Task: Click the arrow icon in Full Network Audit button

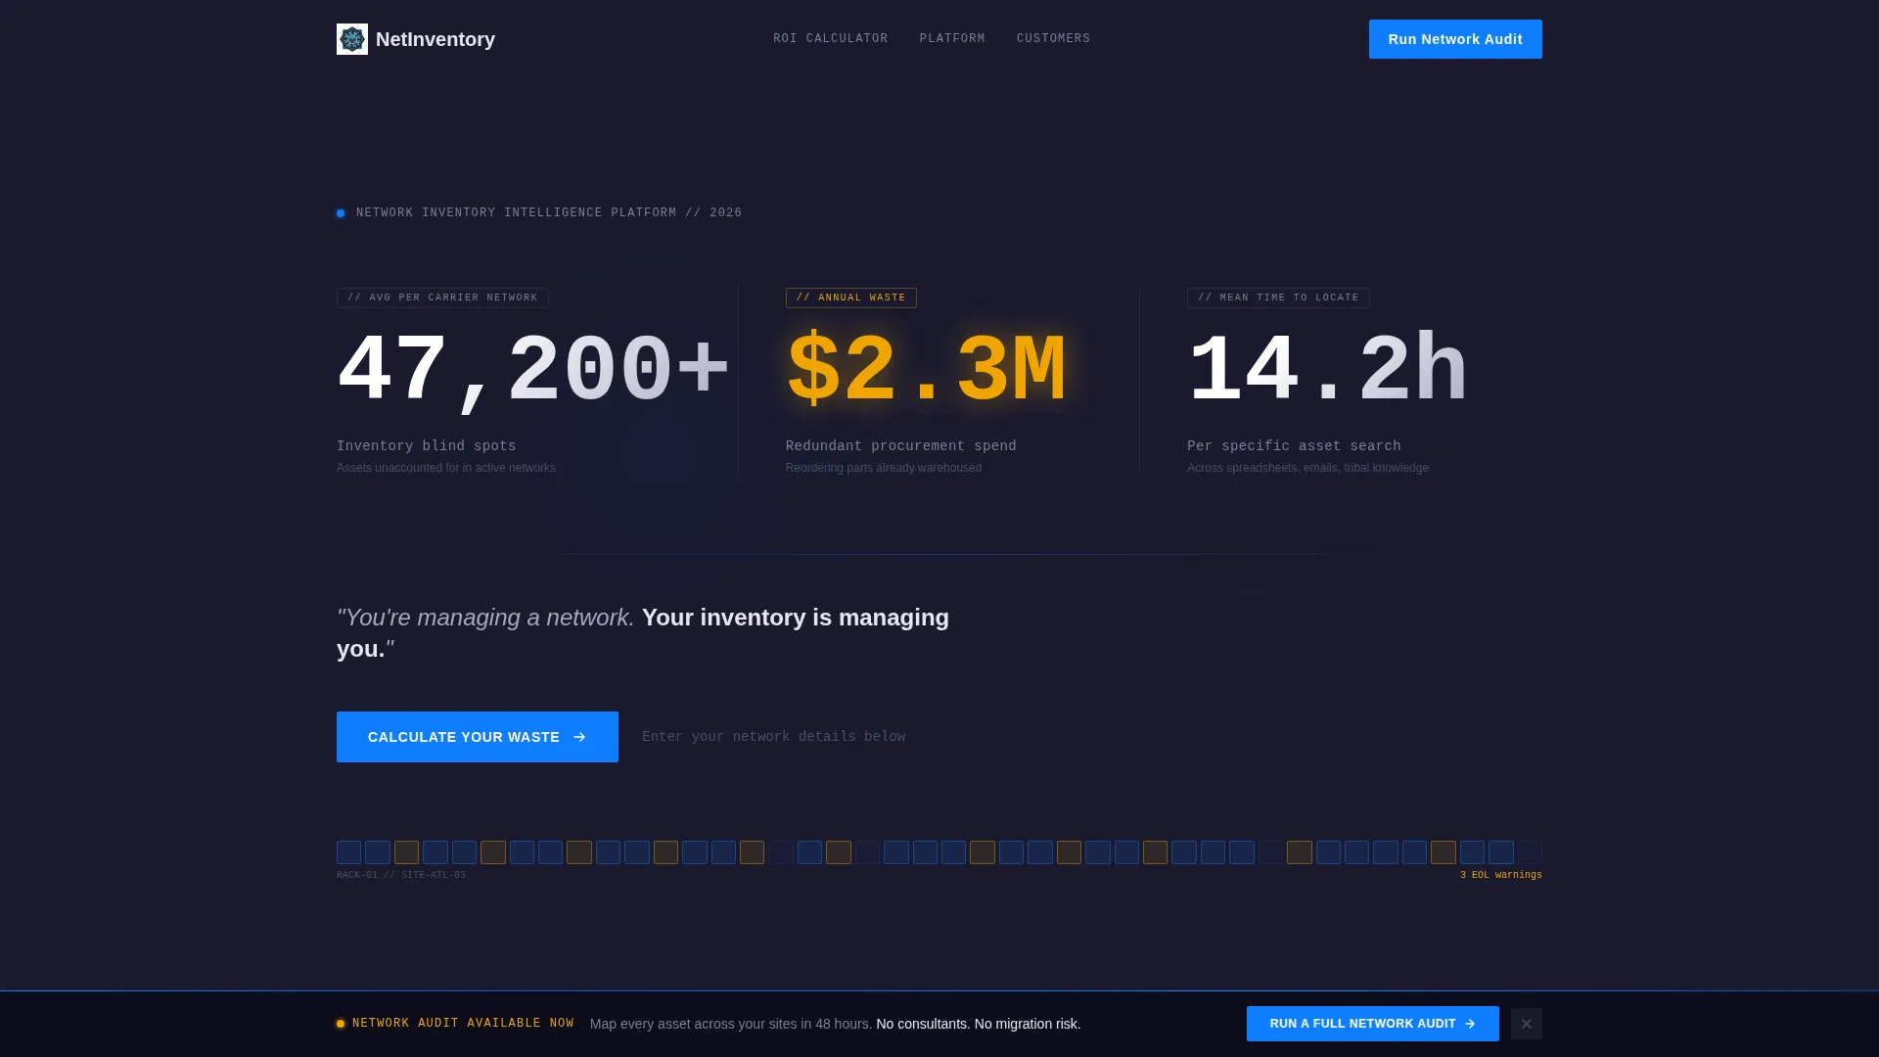Action: [1470, 1024]
